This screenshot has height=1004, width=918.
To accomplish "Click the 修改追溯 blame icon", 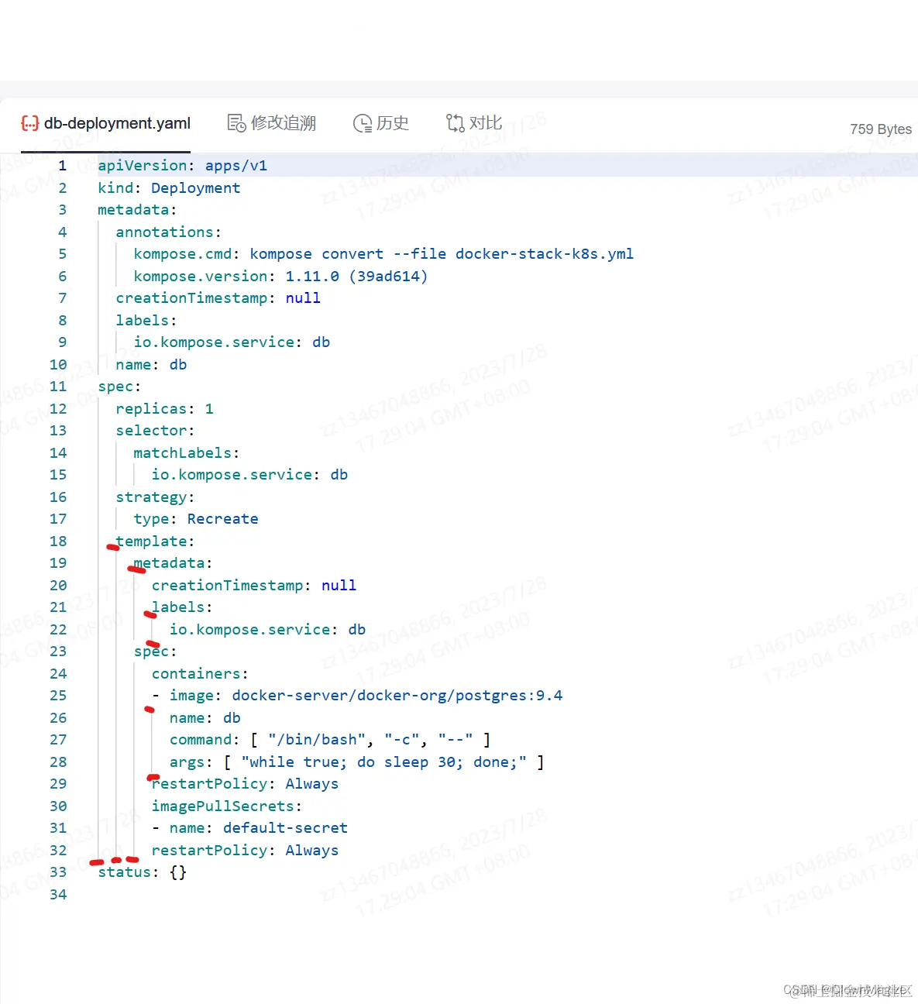I will 236,123.
